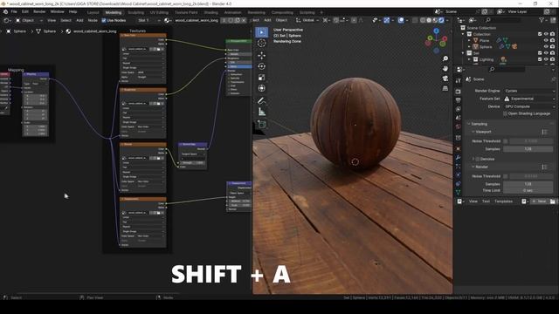The width and height of the screenshot is (559, 314).
Task: Toggle viewport Noise Threshold checkbox
Action: pos(505,141)
